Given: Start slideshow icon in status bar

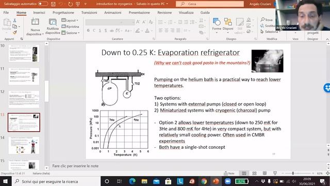Looking at the screenshot, I should pyautogui.click(x=275, y=174).
